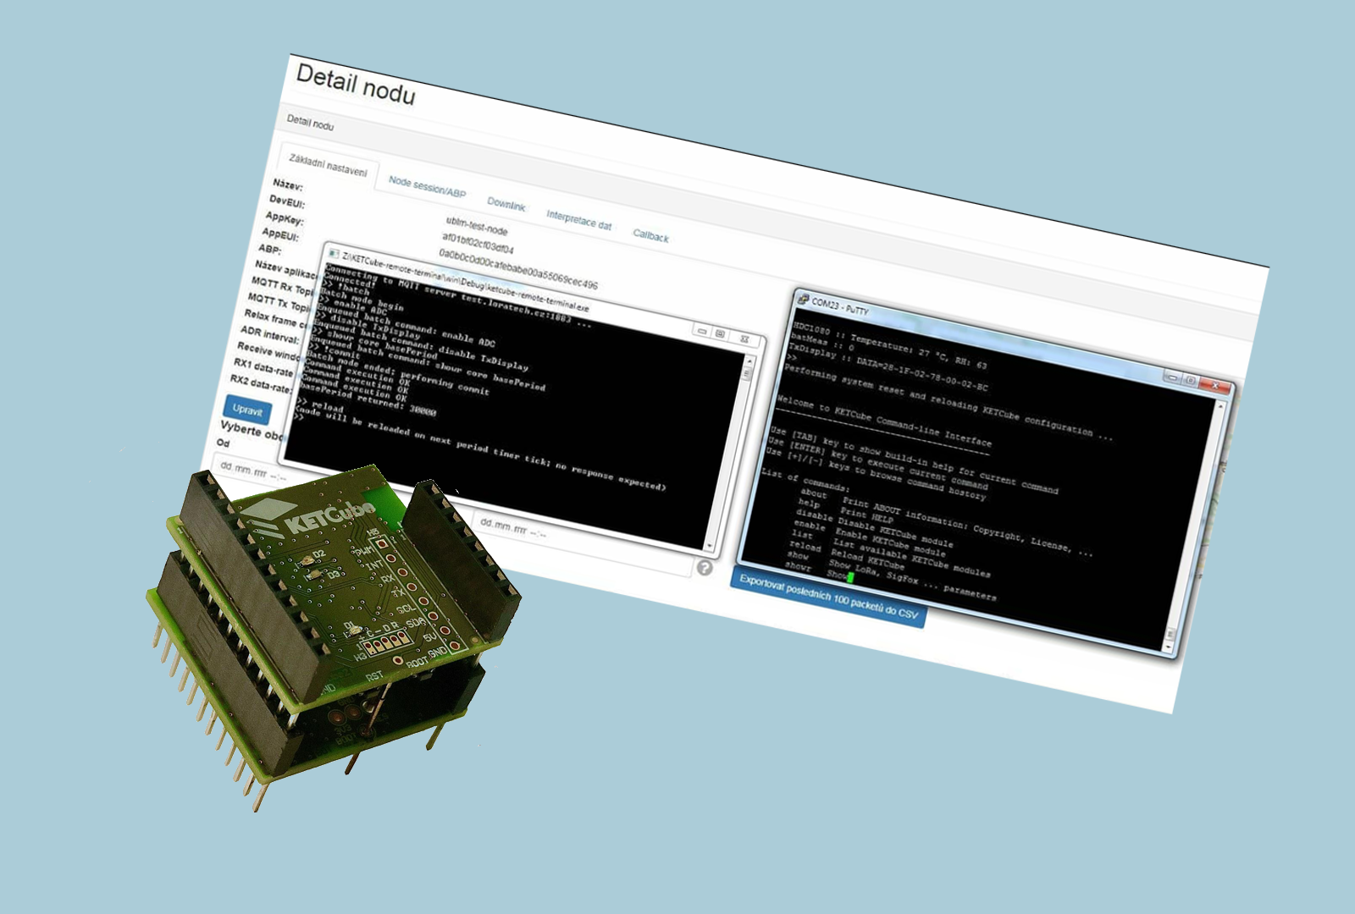
Task: Maximize the COM23 PuTTY window
Action: [1191, 381]
